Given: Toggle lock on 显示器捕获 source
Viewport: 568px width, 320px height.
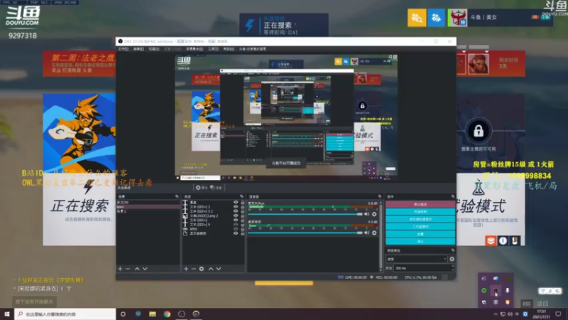Looking at the screenshot, I should coord(242,233).
